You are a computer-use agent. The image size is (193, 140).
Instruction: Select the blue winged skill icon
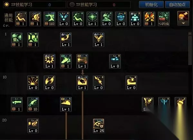(x=64, y=19)
